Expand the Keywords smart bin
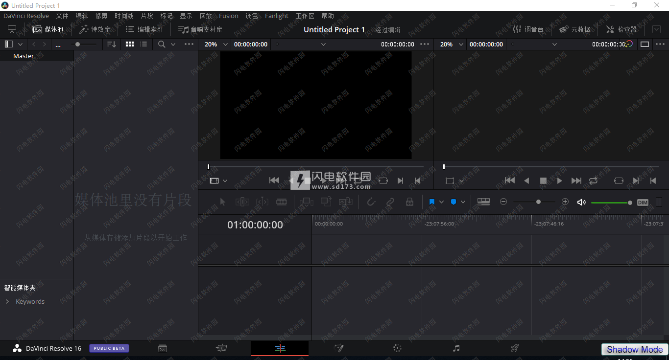Image resolution: width=669 pixels, height=360 pixels. (7, 302)
